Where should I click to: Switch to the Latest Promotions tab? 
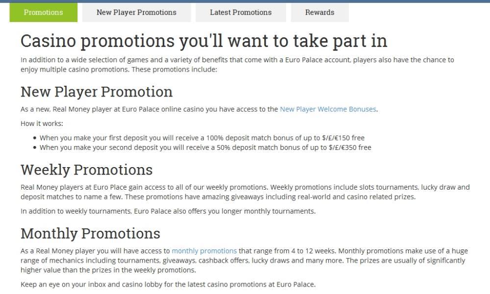pos(241,13)
